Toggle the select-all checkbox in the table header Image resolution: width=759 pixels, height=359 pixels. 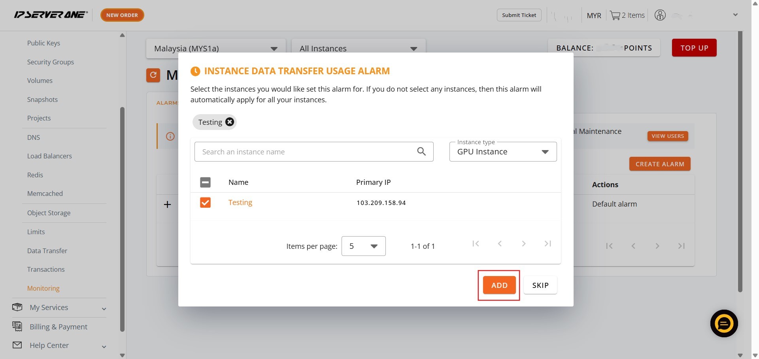(x=205, y=182)
